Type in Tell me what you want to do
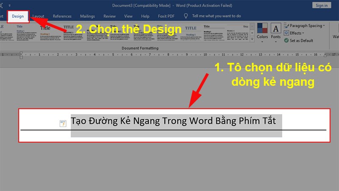339x191 pixels. [x=216, y=16]
